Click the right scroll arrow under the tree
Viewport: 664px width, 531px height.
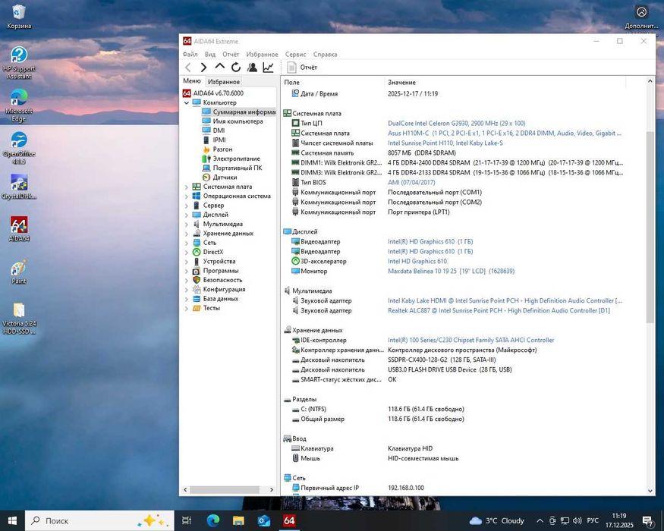tap(272, 489)
